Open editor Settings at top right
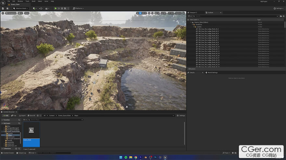Image resolution: width=286 pixels, height=160 pixels. [x=278, y=8]
